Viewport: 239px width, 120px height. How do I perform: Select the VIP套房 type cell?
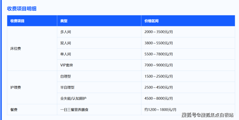pos(99,65)
